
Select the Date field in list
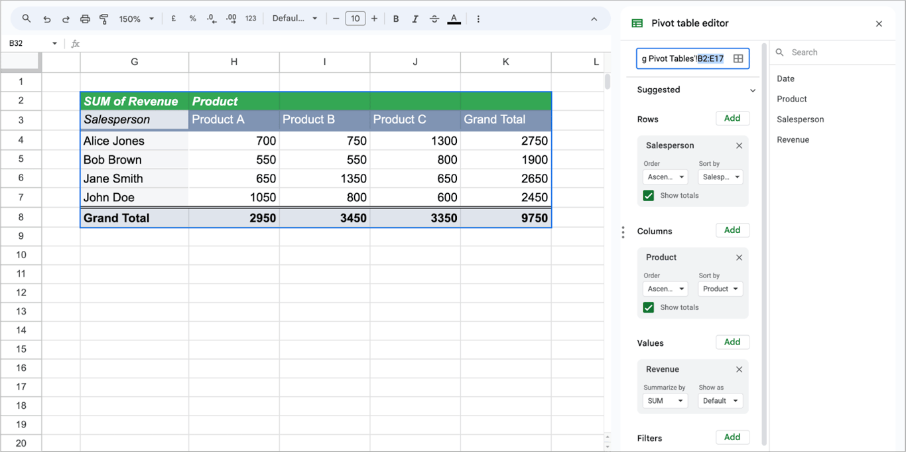(786, 78)
